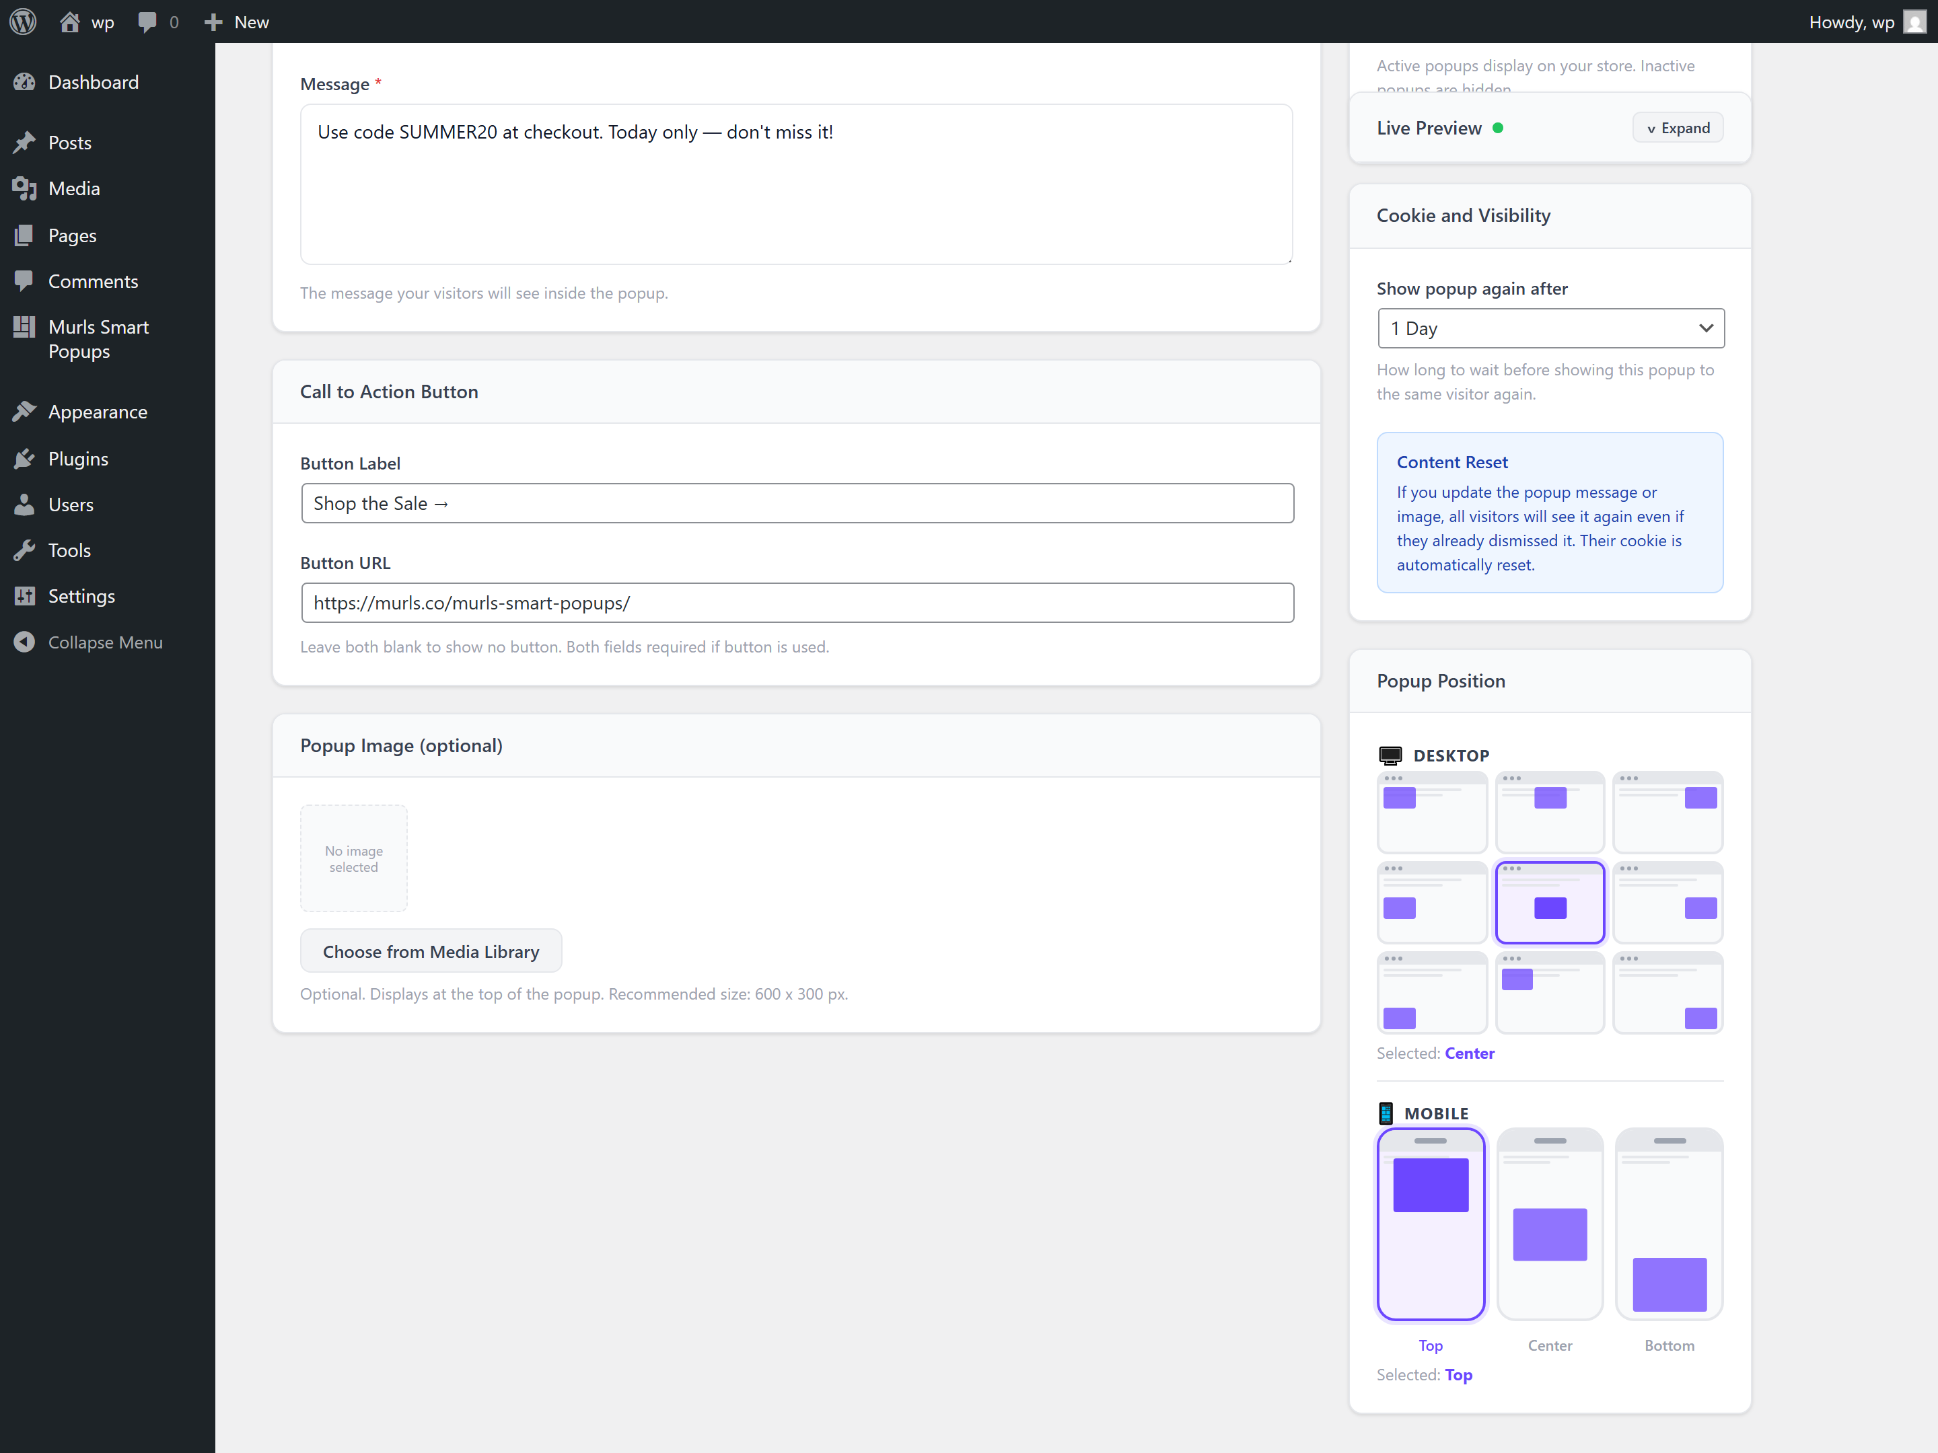Open the WordPress logo menu in admin bar
Screen dimensions: 1938x1453
click(x=22, y=21)
